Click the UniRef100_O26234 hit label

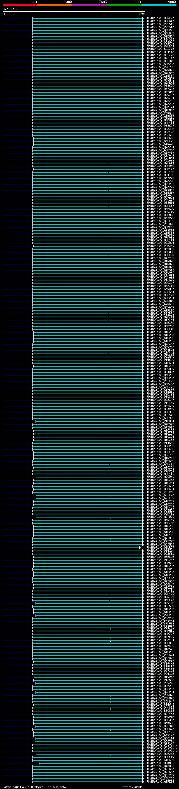click(160, 692)
